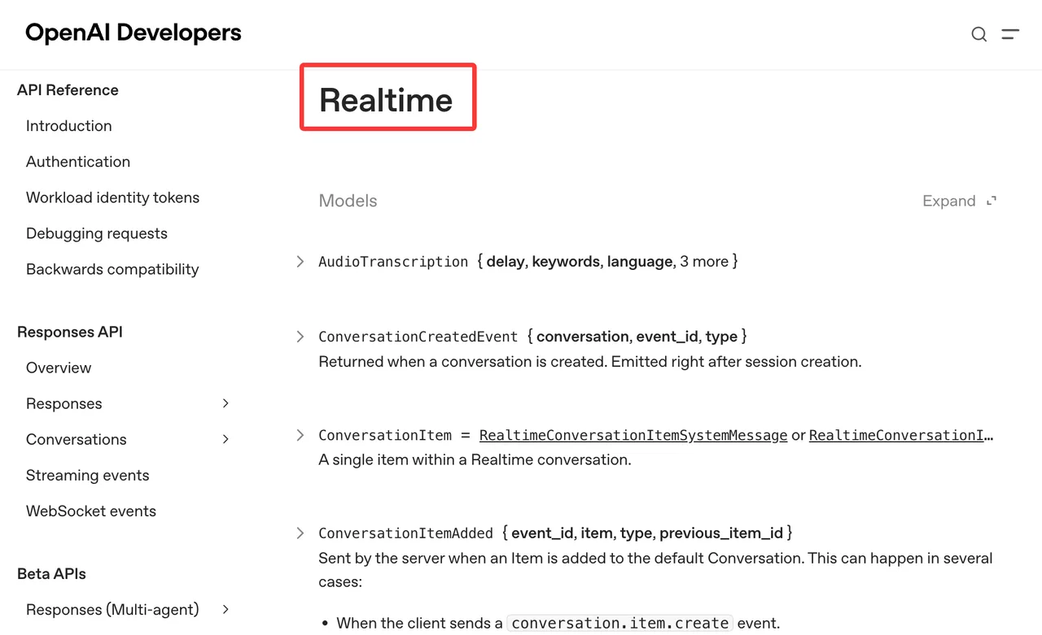The image size is (1042, 635).
Task: Click the OpenAI Developers logo
Action: click(x=134, y=33)
